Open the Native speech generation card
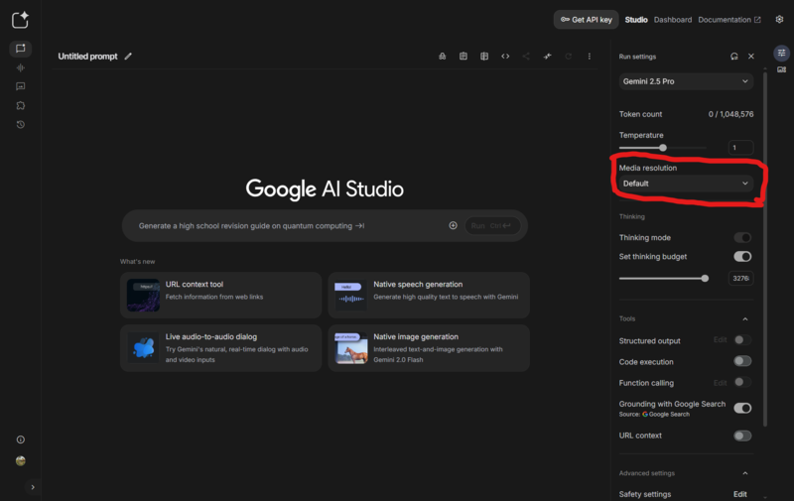 coord(429,295)
